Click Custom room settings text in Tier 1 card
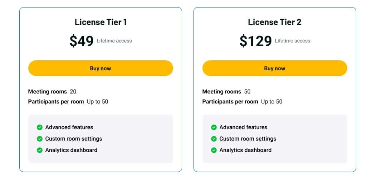This screenshot has height=177, width=377. pyautogui.click(x=74, y=139)
